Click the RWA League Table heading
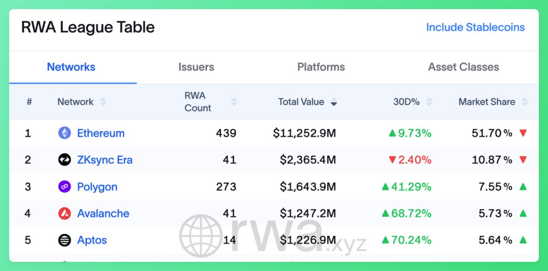The image size is (548, 271). pyautogui.click(x=88, y=27)
